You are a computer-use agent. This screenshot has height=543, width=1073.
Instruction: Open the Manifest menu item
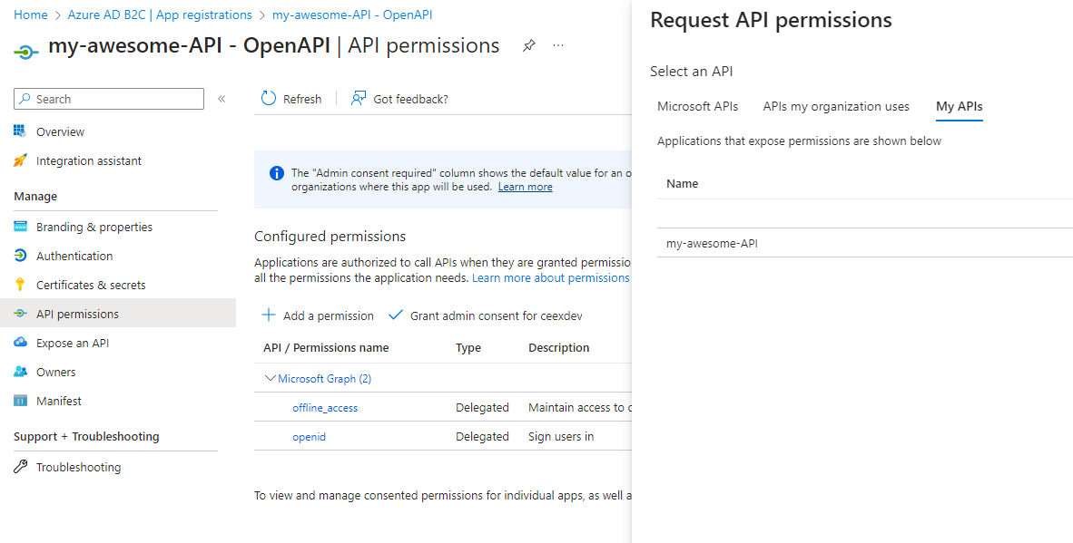coord(59,401)
